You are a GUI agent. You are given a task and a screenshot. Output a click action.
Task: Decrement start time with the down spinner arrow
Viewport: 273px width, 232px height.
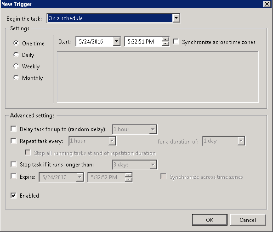coord(165,44)
